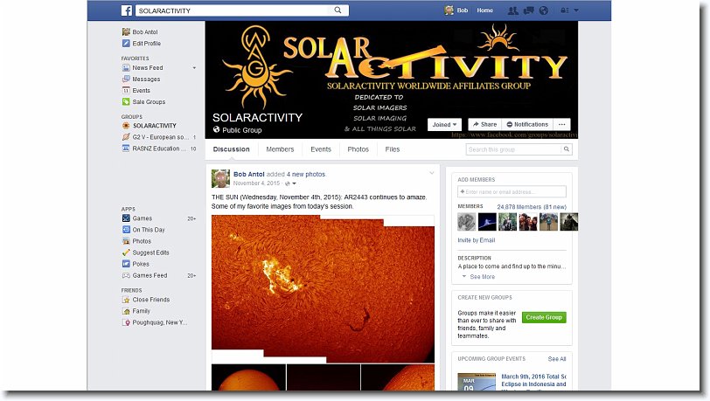The width and height of the screenshot is (710, 401).
Task: Click the post date November 4, 2015
Action: pyautogui.click(x=256, y=183)
